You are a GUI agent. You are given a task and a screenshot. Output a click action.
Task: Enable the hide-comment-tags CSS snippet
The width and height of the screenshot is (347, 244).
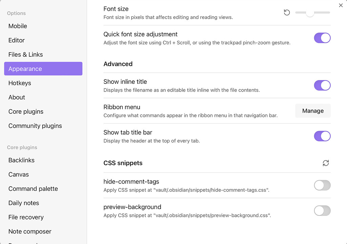[322, 185]
